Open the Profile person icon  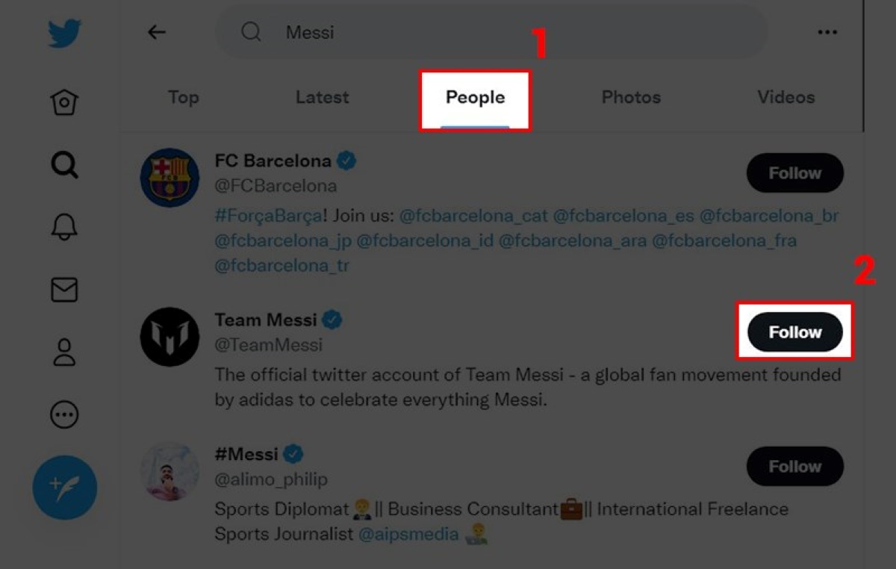[64, 352]
